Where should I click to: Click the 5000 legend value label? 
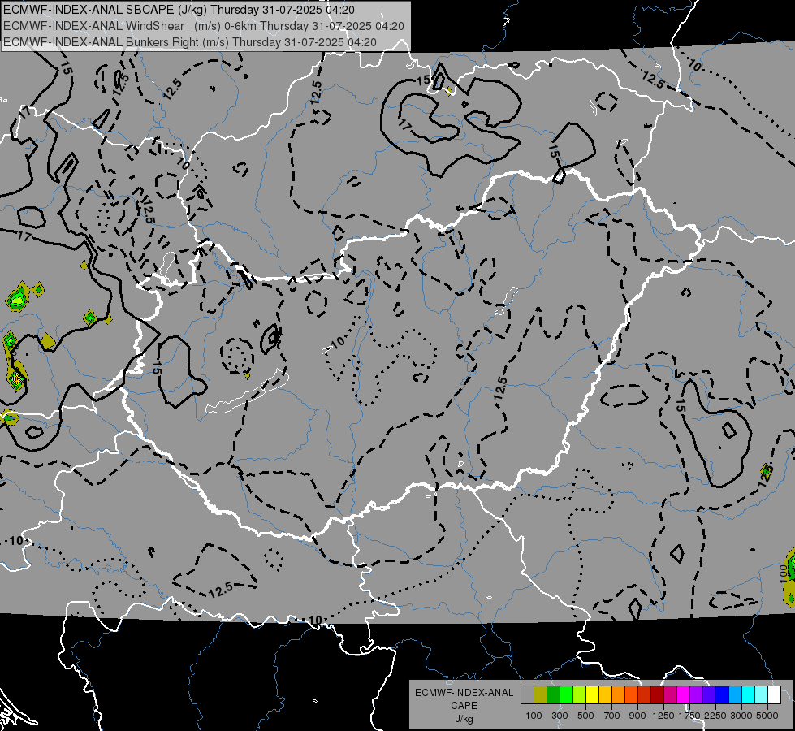pyautogui.click(x=767, y=716)
